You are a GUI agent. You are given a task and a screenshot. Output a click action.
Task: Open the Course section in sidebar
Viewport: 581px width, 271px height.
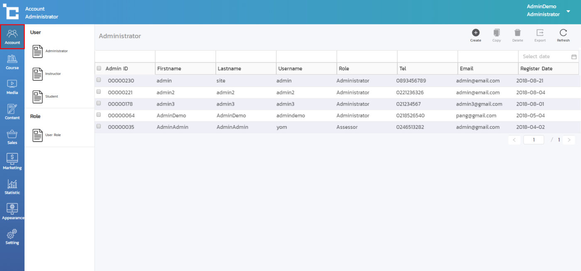click(x=12, y=62)
